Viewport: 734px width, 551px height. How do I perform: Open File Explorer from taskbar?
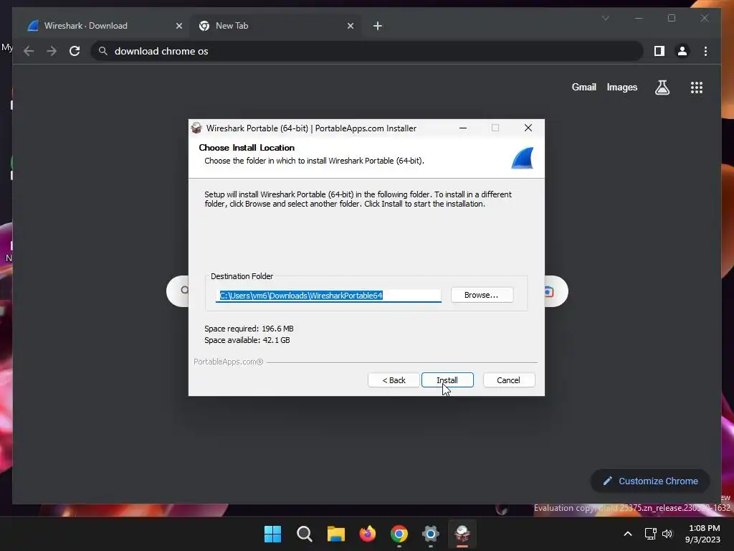(x=335, y=534)
